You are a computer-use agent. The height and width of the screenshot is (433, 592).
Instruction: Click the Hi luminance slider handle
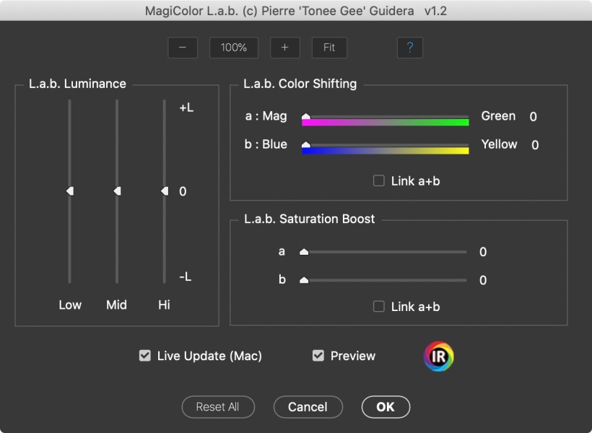(164, 191)
